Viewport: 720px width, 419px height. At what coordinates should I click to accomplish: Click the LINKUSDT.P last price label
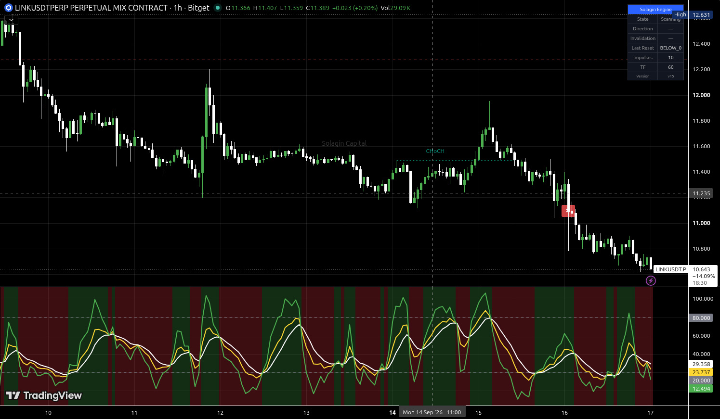[x=670, y=269]
